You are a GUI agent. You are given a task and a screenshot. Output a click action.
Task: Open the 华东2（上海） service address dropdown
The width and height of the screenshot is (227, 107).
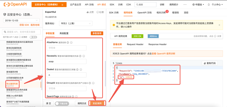click(x=76, y=23)
